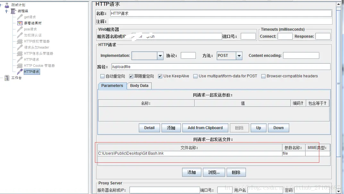Click the 浏览... button to browse files

pyautogui.click(x=214, y=172)
